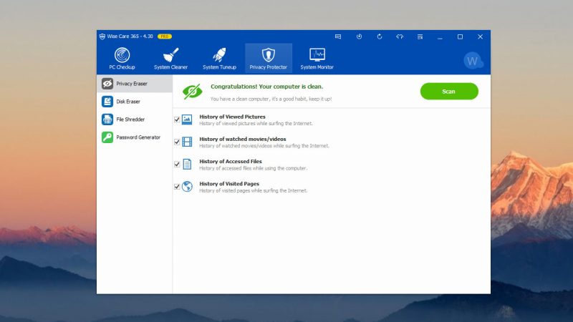Click the green Scan button

tap(449, 92)
